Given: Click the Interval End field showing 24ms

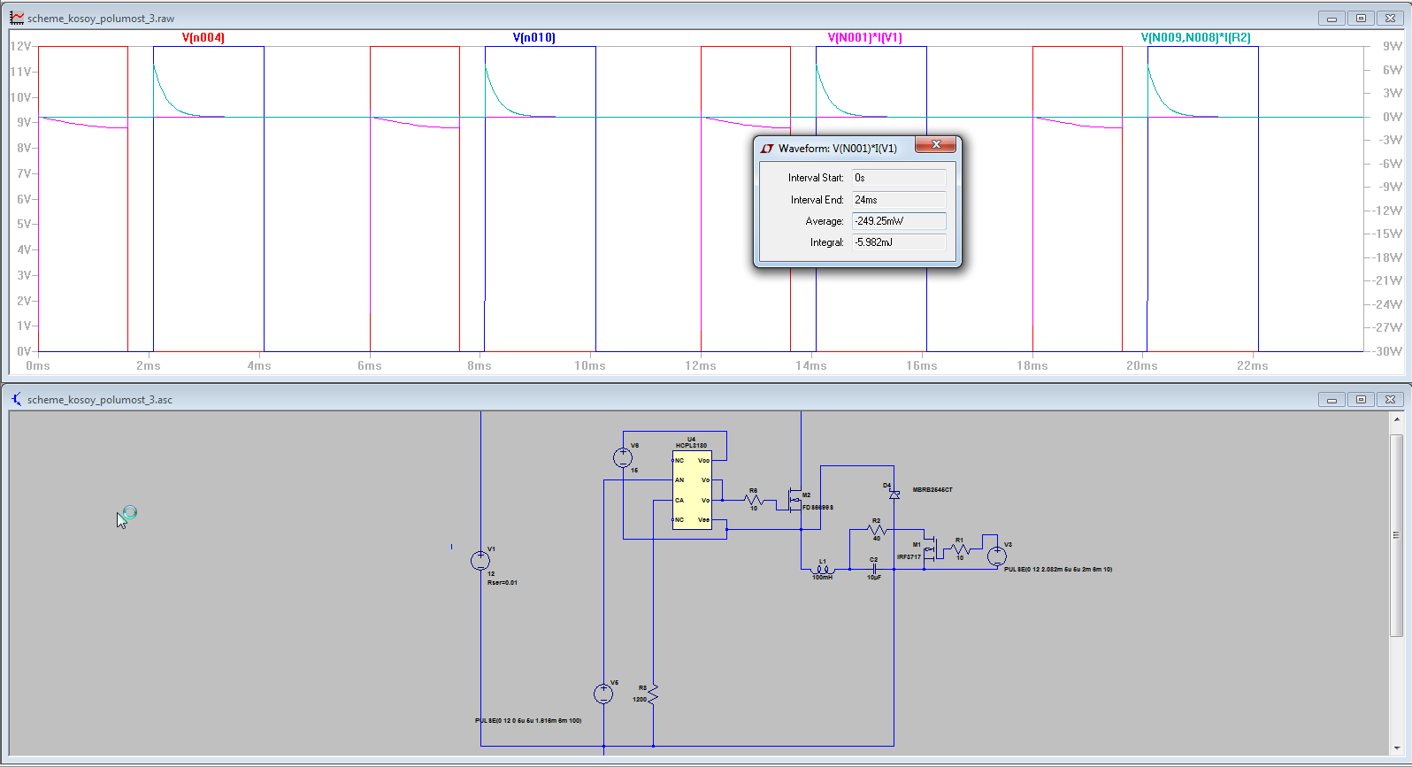Looking at the screenshot, I should 898,200.
